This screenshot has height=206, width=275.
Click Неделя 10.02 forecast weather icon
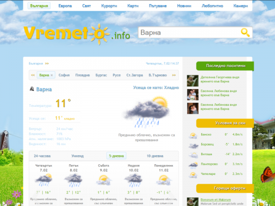[x=133, y=180]
